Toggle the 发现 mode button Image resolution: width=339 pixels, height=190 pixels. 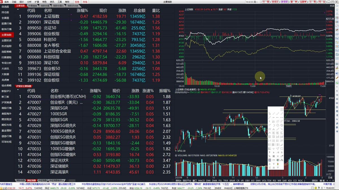pos(77,2)
